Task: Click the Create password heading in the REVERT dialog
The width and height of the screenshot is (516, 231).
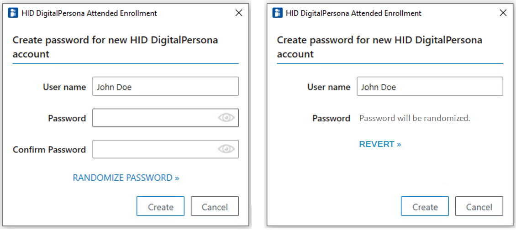Action: [x=379, y=47]
